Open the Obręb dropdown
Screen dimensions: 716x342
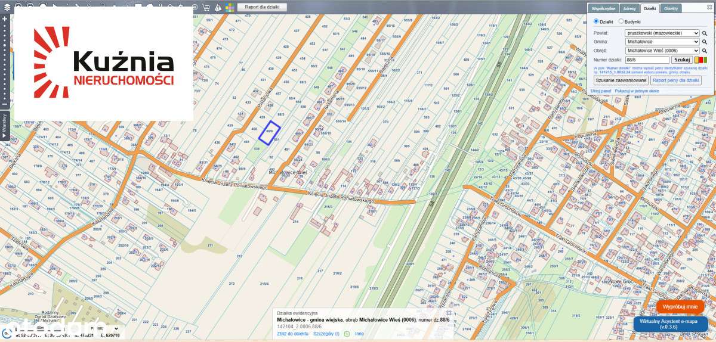click(x=662, y=51)
